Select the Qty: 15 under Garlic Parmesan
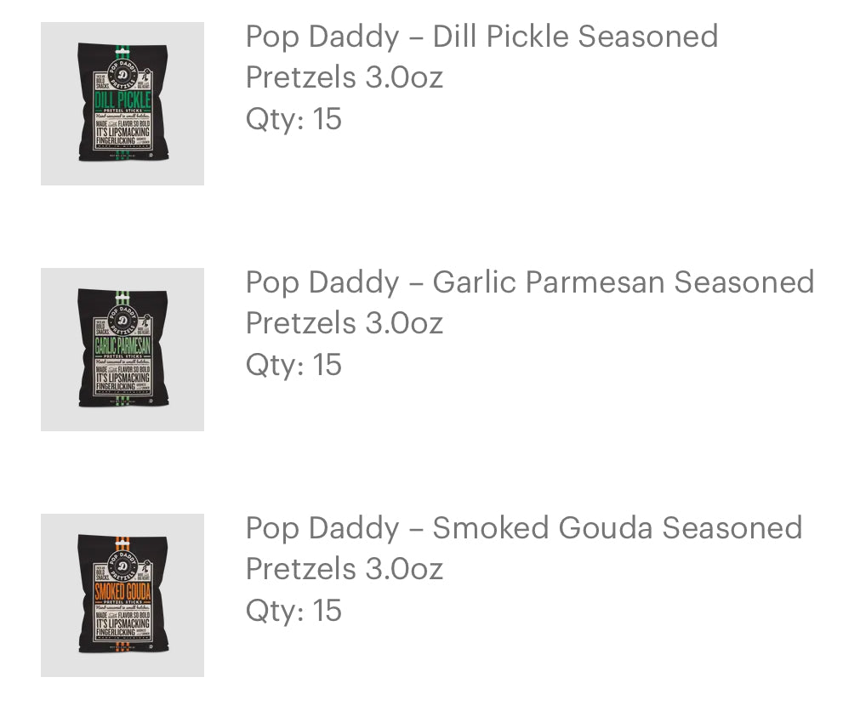This screenshot has height=717, width=843. [x=293, y=365]
